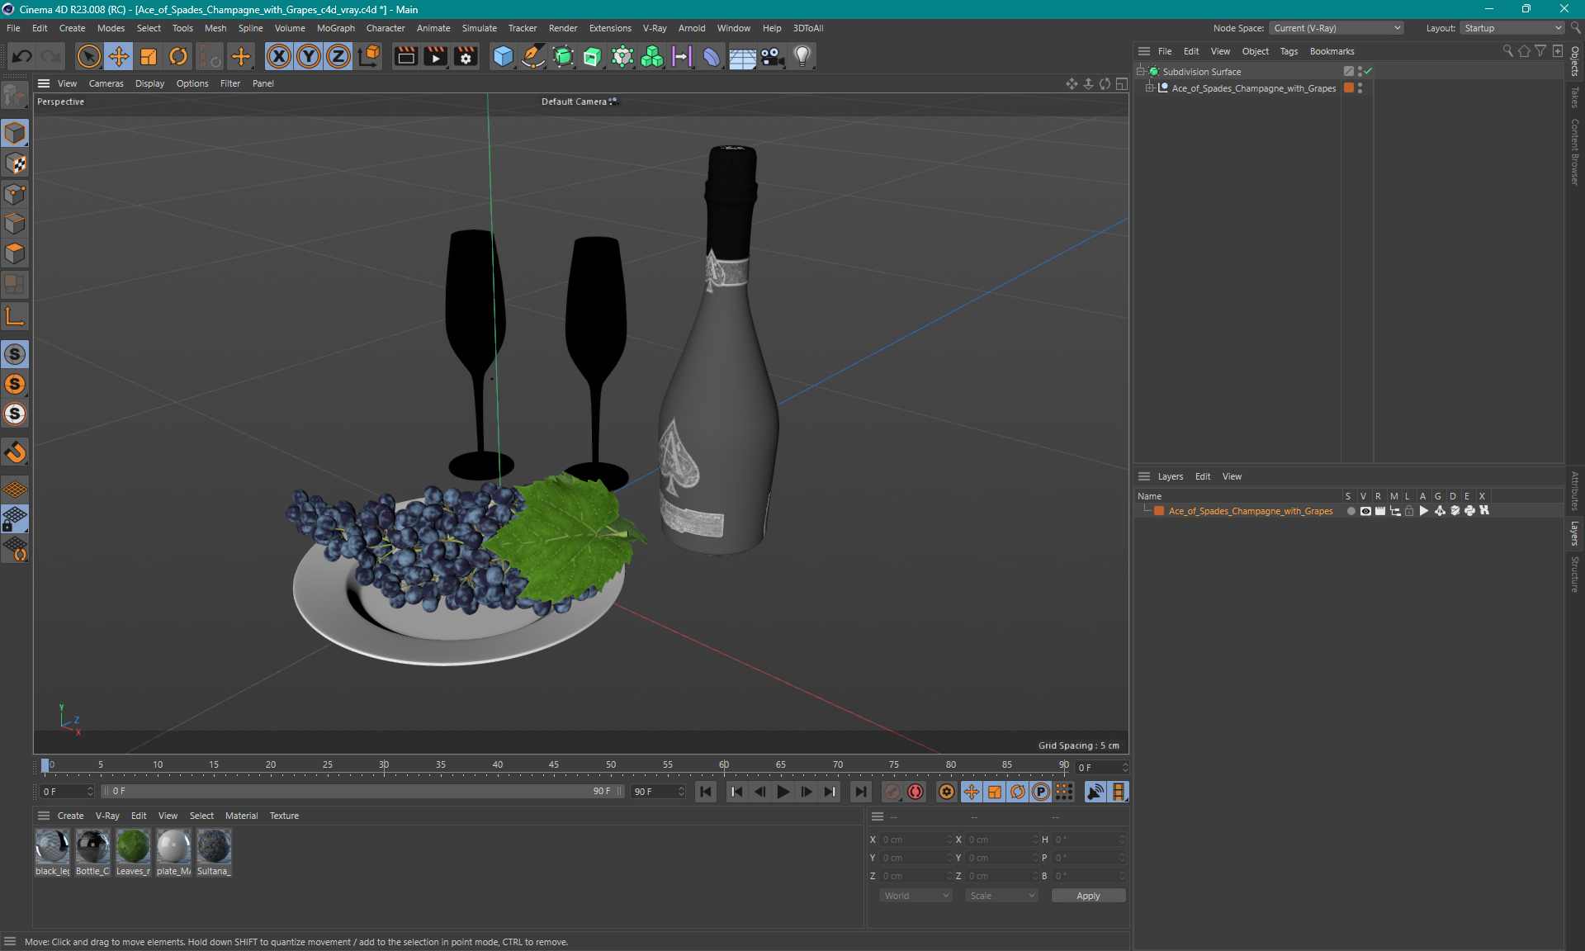Toggle Autokeying in the timeline
Screen dimensions: 1585x951
(x=916, y=792)
